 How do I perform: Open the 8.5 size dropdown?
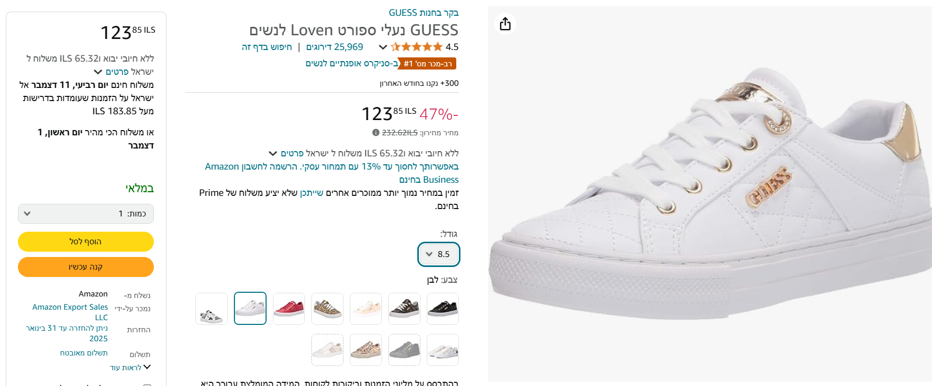pos(438,254)
